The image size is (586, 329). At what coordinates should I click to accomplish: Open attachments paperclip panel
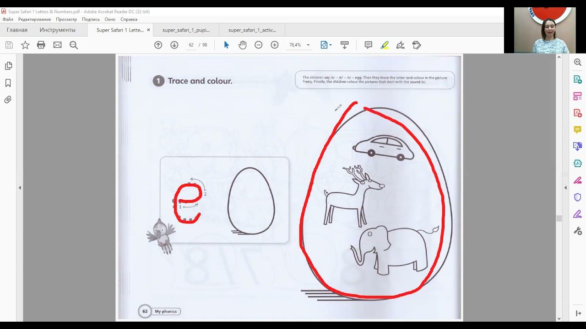point(8,100)
